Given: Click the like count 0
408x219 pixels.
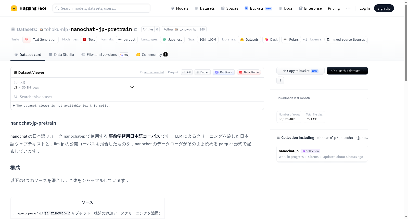Looking at the screenshot, I should pyautogui.click(x=157, y=29).
